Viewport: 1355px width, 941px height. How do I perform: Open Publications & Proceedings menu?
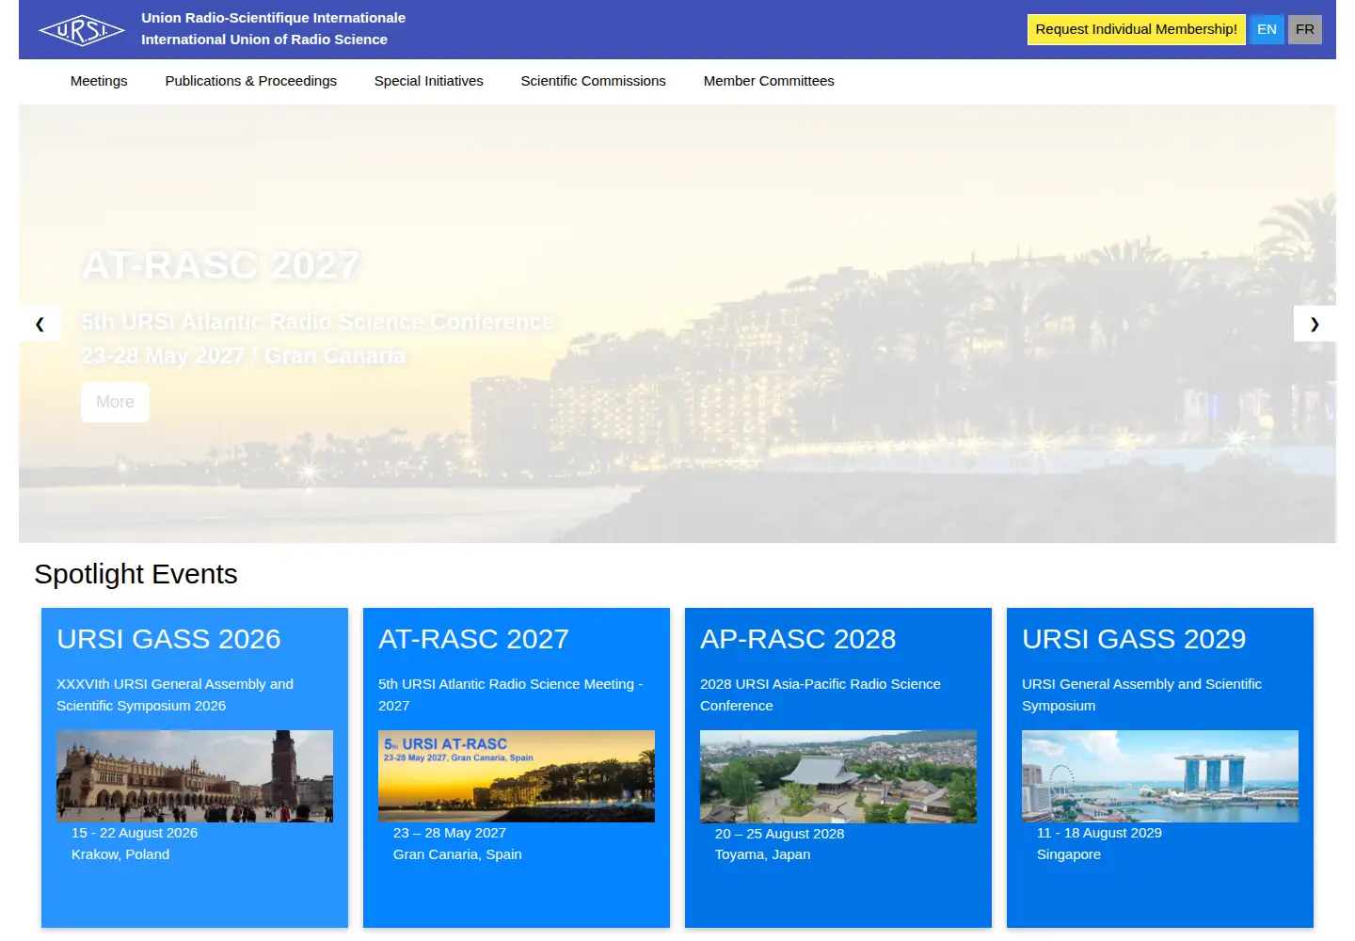point(251,81)
